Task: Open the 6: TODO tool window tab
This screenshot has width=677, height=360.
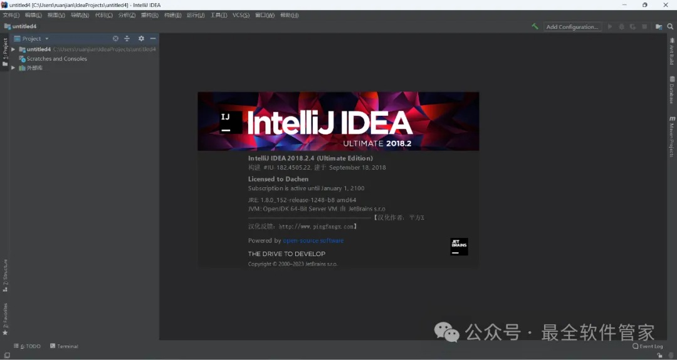Action: 27,346
